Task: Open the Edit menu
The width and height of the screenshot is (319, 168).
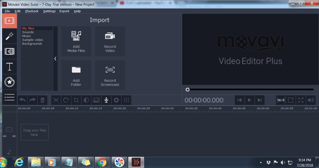Action: 17,11
